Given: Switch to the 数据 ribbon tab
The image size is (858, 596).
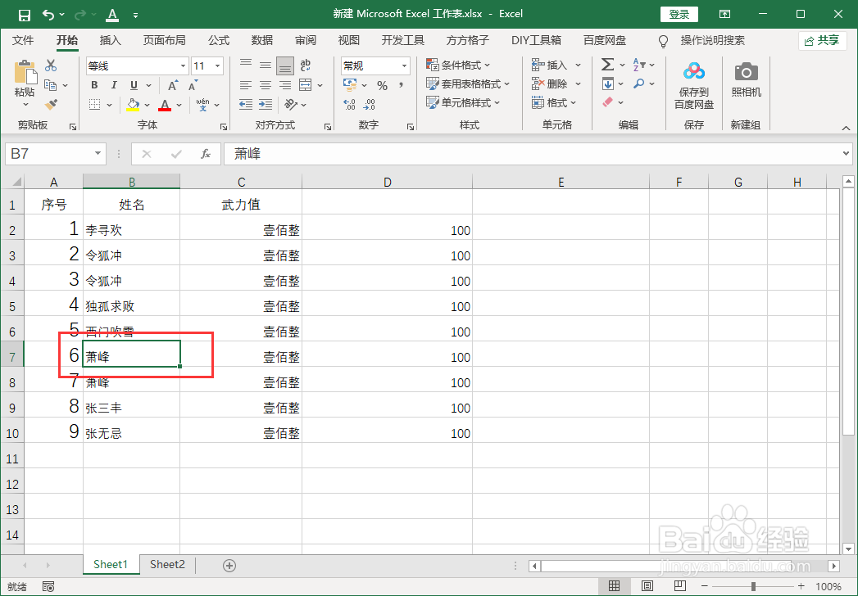Looking at the screenshot, I should pyautogui.click(x=262, y=40).
